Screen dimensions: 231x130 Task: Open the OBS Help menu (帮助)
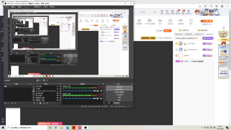(x=52, y=7)
